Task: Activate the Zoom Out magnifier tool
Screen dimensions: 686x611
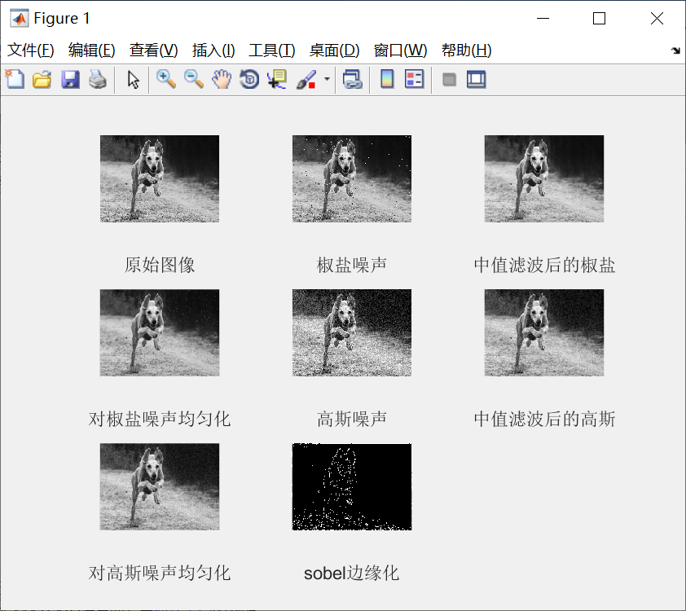Action: [x=193, y=80]
